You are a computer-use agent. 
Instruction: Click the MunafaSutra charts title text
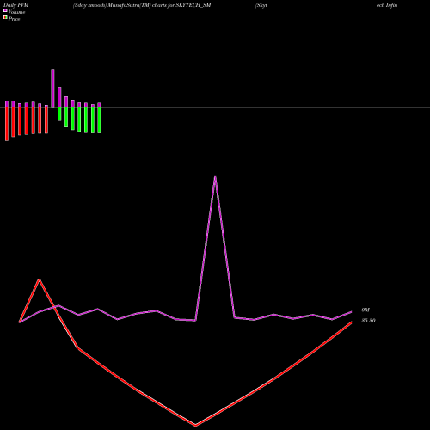pos(142,5)
